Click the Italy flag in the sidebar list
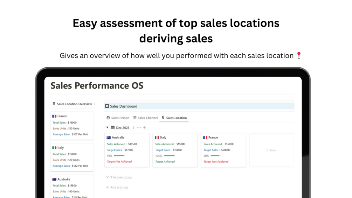 [54, 148]
